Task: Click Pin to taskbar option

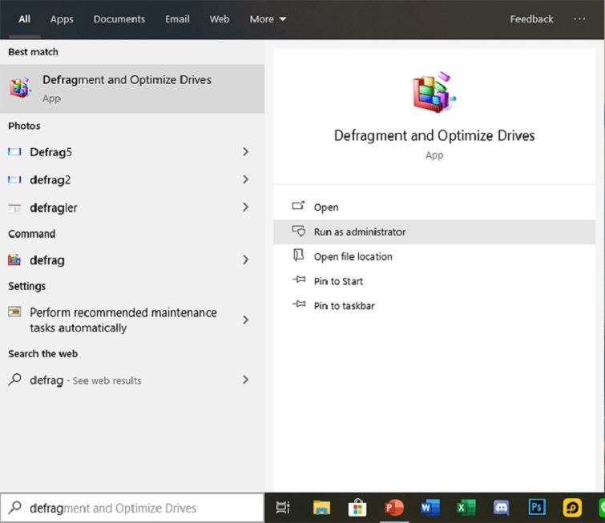Action: point(344,306)
